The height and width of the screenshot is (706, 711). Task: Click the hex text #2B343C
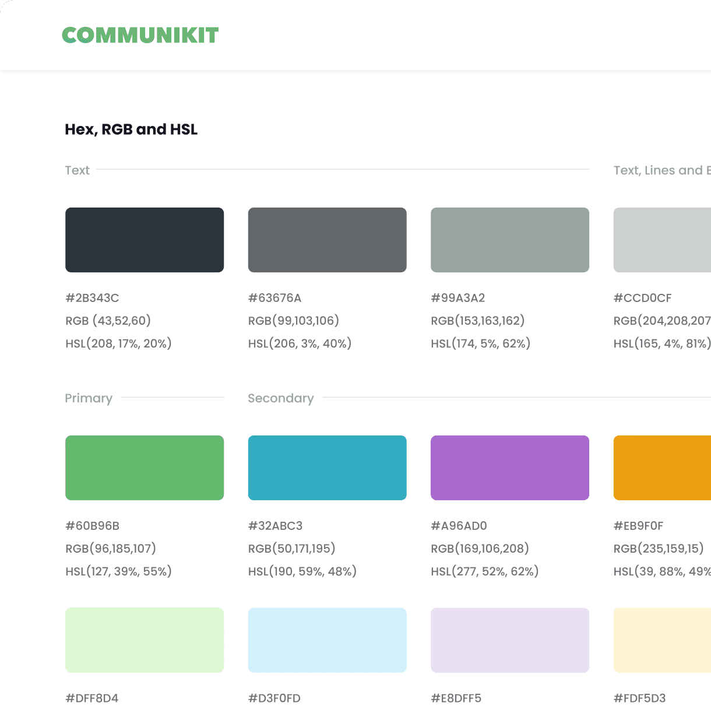pyautogui.click(x=92, y=298)
